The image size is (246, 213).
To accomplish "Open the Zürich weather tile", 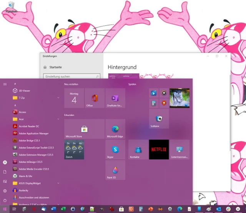I will click(x=74, y=149).
